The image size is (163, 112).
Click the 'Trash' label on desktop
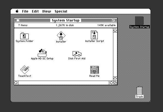coord(140,97)
